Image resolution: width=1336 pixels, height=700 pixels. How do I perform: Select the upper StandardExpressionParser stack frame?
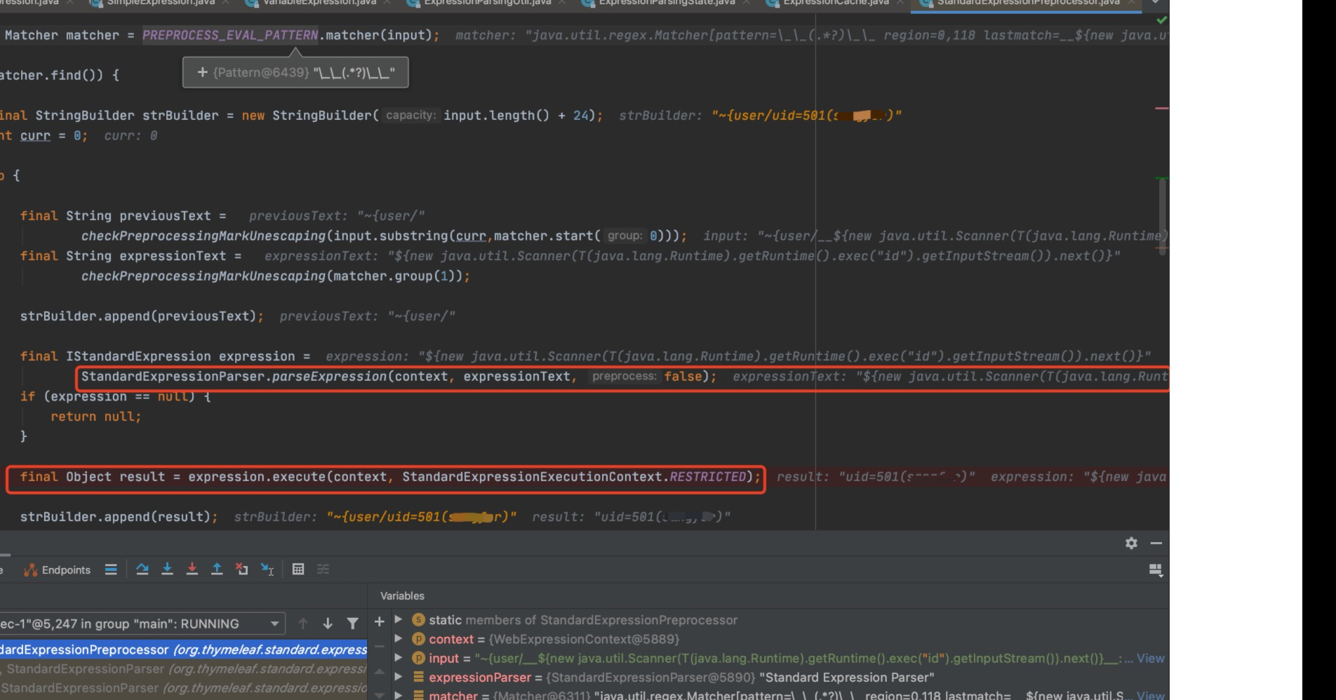click(x=183, y=669)
